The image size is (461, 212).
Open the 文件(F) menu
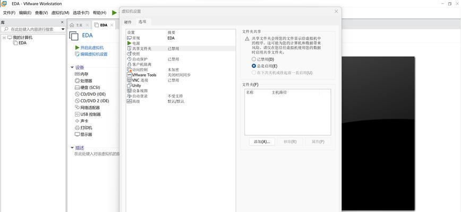[9, 13]
